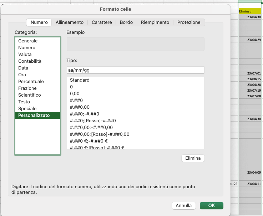Choose the #.##0,00 format code

pyautogui.click(x=136, y=107)
